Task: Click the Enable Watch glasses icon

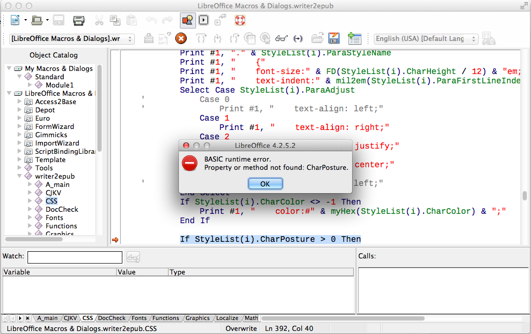Action: click(281, 38)
